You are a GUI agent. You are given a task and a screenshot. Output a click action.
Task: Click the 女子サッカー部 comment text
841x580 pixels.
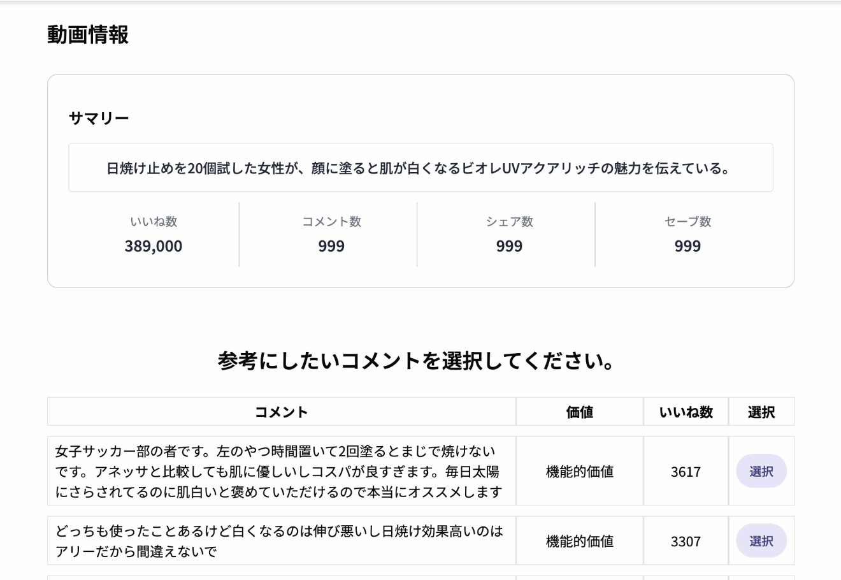(x=278, y=472)
